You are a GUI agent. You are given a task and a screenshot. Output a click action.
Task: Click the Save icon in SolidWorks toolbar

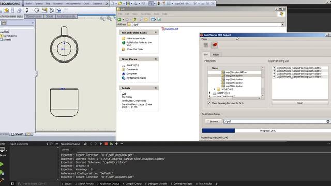click(128, 4)
